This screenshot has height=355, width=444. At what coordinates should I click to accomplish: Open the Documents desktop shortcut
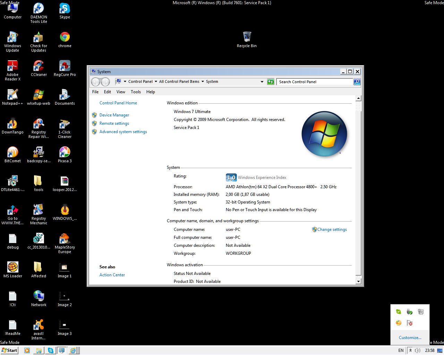(65, 97)
